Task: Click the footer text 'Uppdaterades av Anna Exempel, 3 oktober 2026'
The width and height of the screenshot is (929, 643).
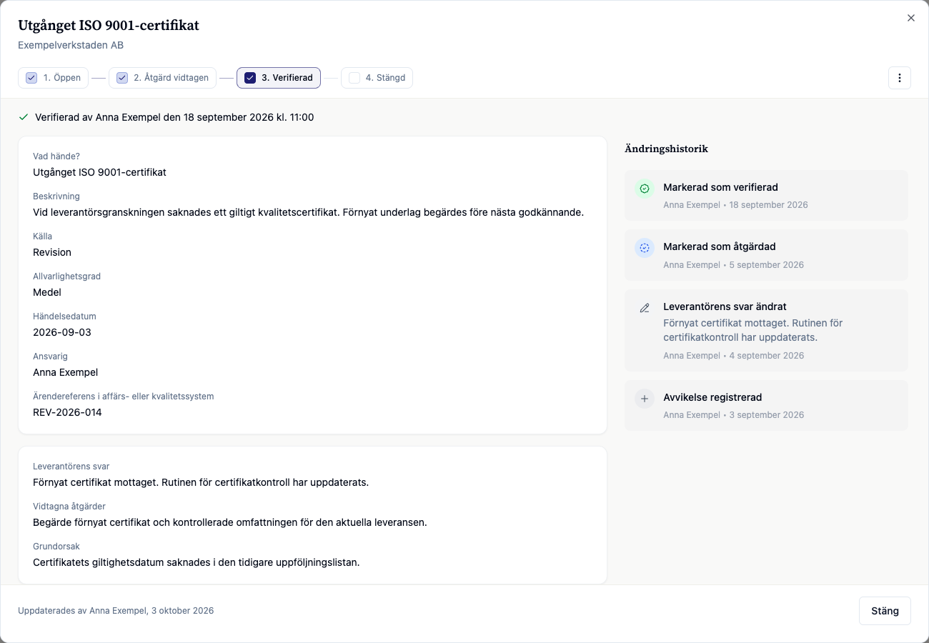Action: tap(116, 611)
